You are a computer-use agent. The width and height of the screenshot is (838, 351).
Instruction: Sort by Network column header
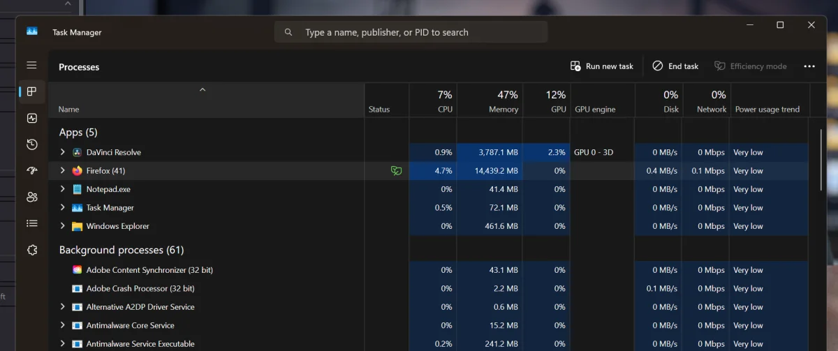[707, 101]
